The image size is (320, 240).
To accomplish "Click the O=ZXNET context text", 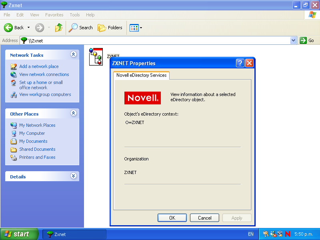I will click(x=135, y=122).
